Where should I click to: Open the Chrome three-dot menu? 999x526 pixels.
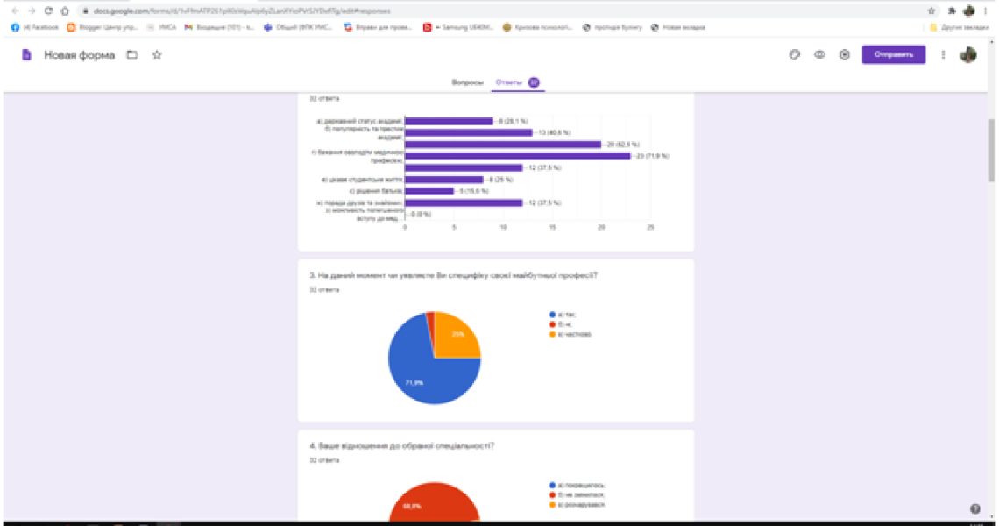click(986, 11)
